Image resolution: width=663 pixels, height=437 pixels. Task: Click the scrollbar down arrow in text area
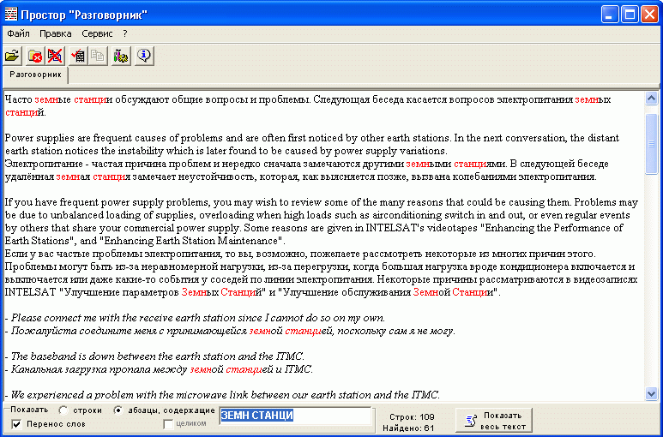651,393
